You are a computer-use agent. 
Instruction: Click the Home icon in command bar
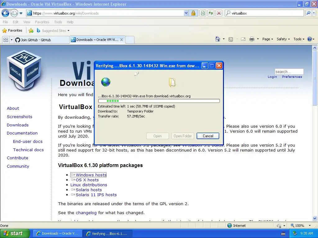tap(218, 39)
